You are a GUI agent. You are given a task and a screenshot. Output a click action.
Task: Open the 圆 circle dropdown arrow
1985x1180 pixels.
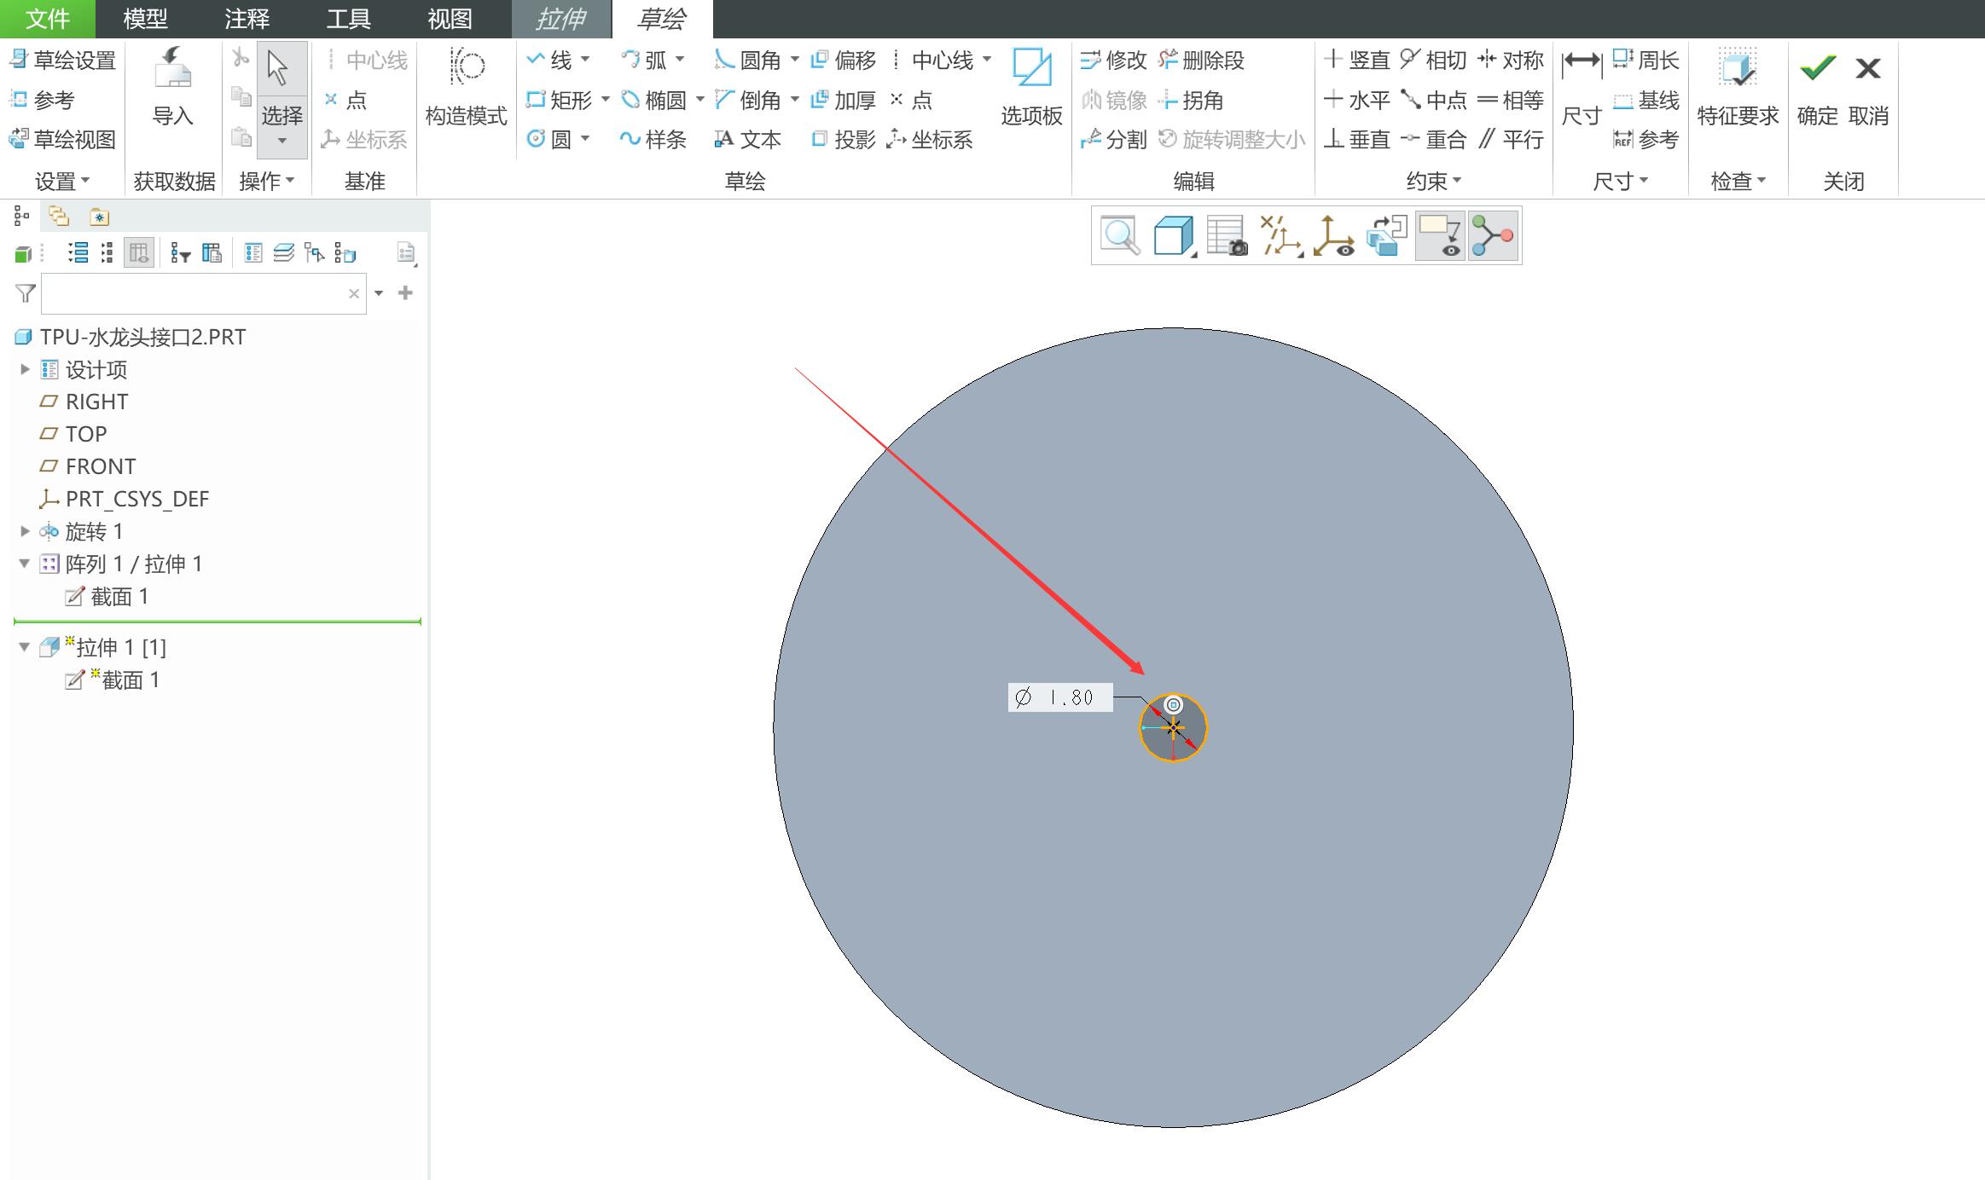pos(585,139)
